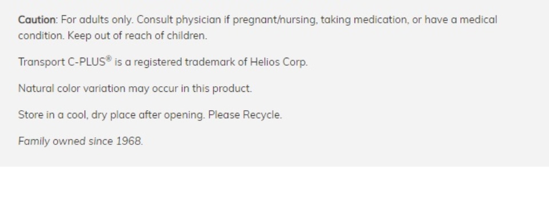Image resolution: width=549 pixels, height=210 pixels.
Task: Click the registered trademark ® symbol
Action: point(109,59)
